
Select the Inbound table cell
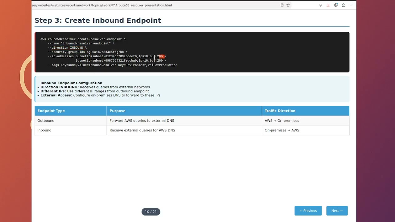(x=71, y=130)
